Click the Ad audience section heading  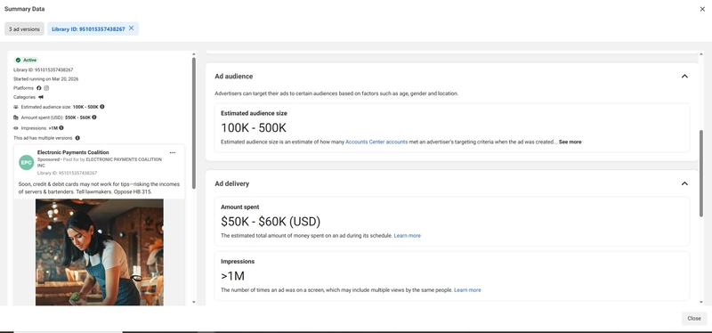coord(234,77)
